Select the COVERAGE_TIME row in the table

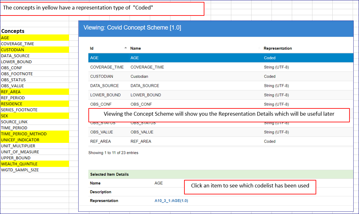[190, 67]
